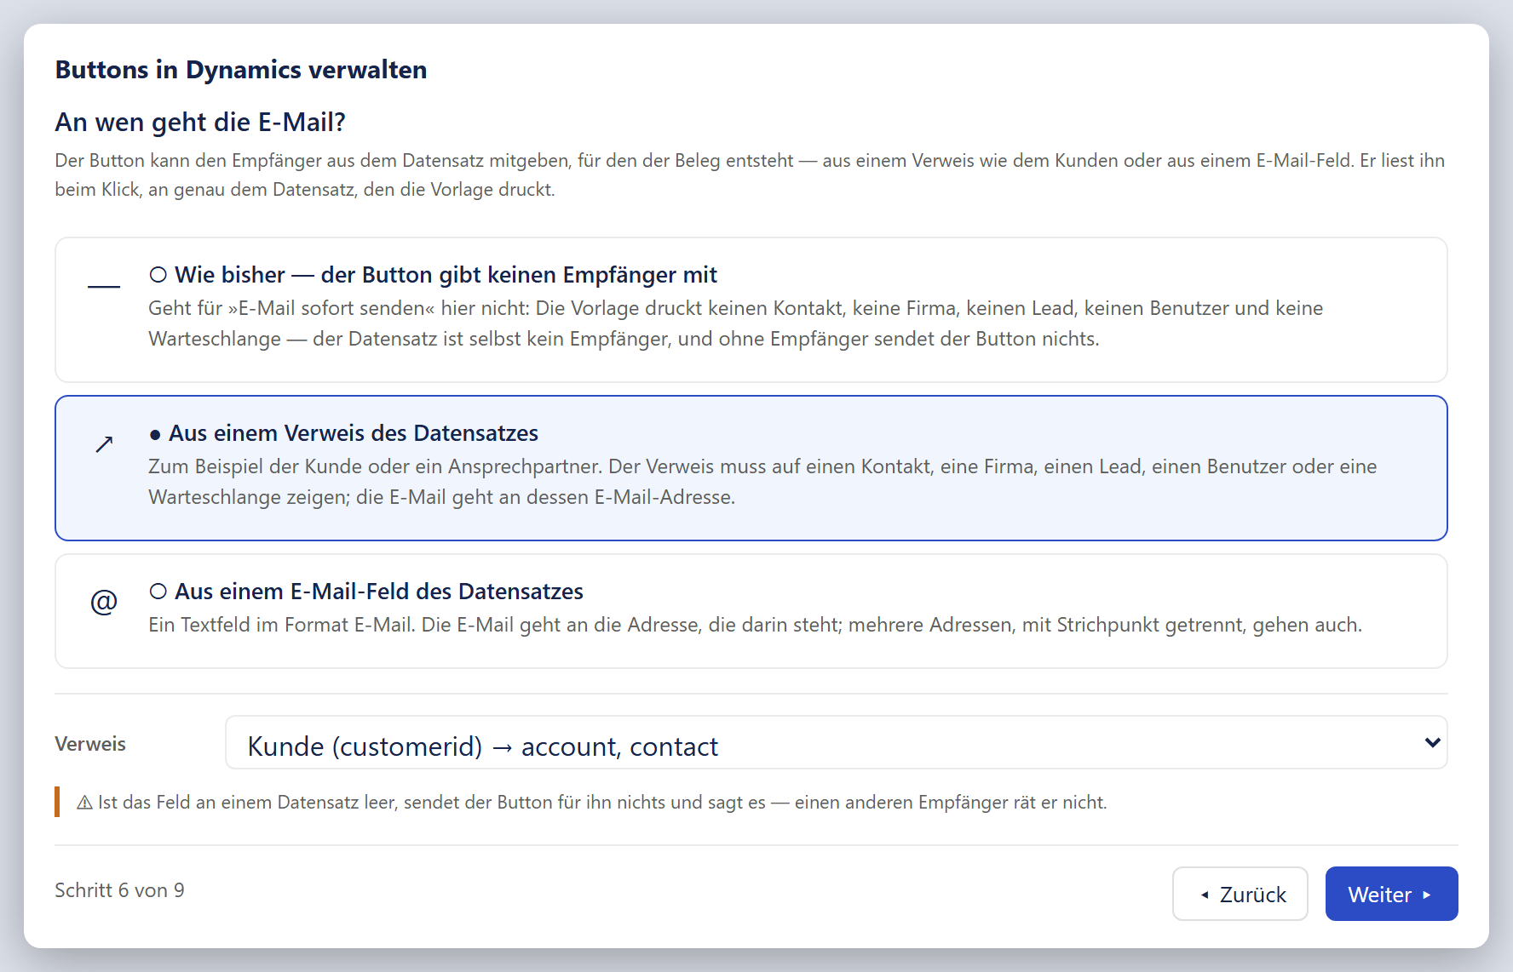Click the @ icon for E-Mail-Feld option
The width and height of the screenshot is (1513, 972).
104,602
